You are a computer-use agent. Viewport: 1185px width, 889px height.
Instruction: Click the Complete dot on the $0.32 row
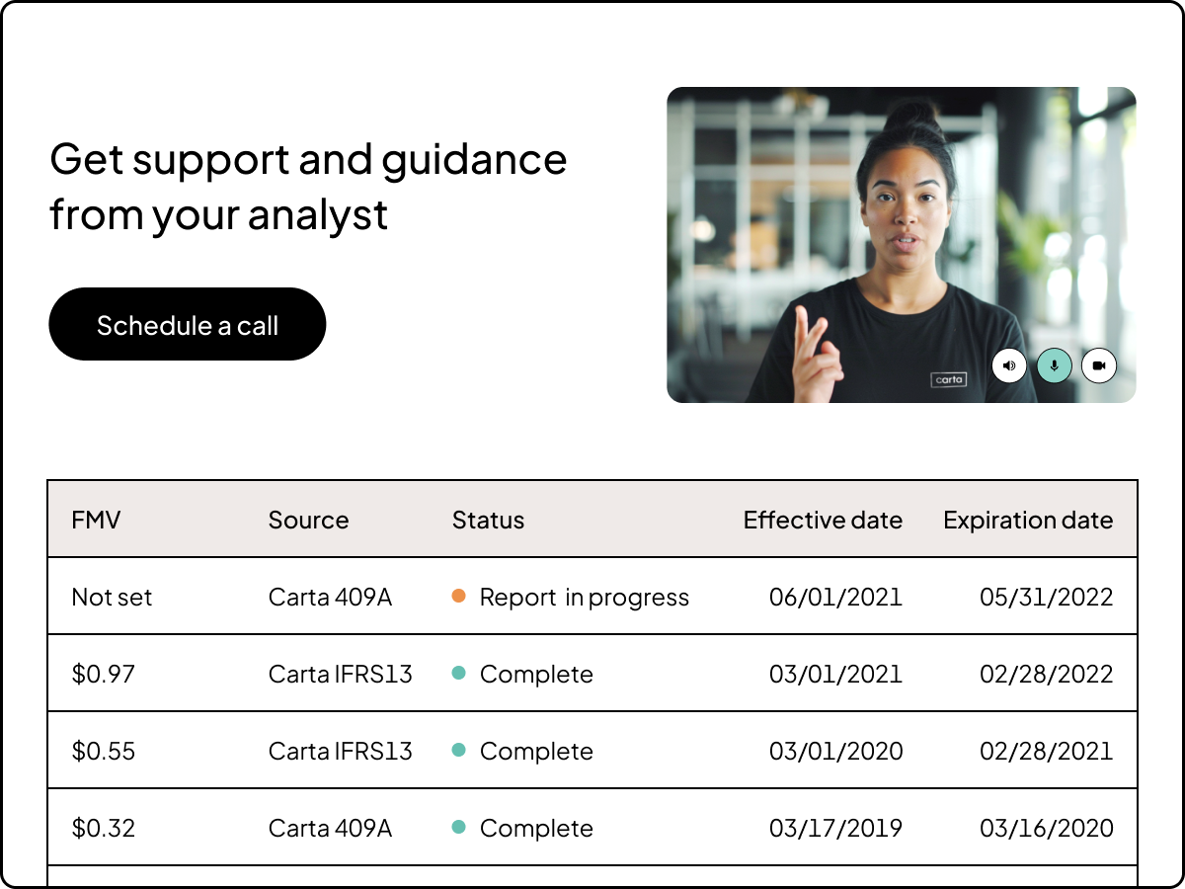460,828
